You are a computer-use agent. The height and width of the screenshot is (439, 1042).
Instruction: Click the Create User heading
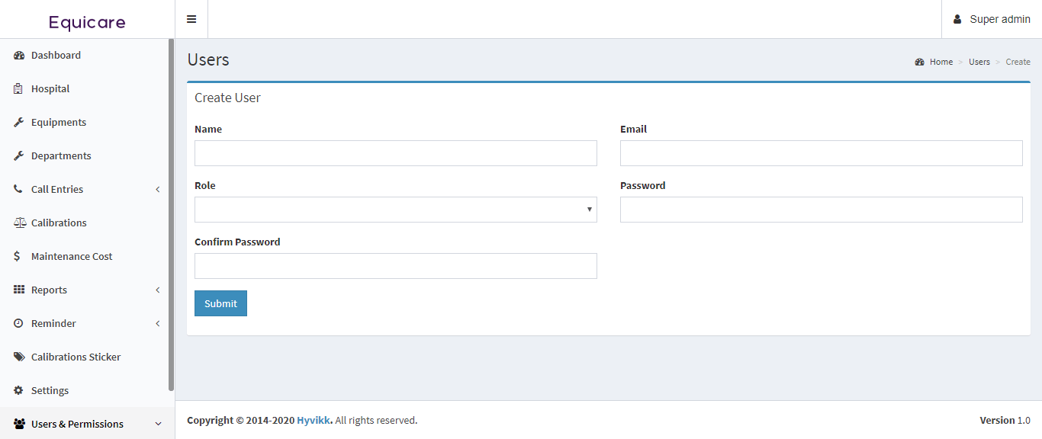pyautogui.click(x=227, y=98)
